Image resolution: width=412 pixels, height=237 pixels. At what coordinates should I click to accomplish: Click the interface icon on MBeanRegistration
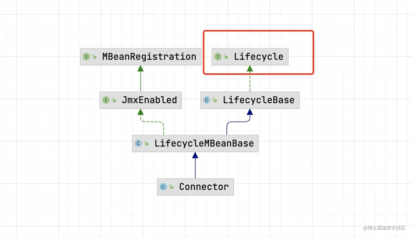tap(86, 57)
